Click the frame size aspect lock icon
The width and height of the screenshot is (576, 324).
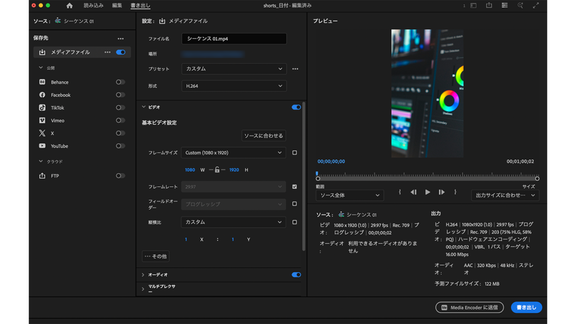(x=217, y=170)
